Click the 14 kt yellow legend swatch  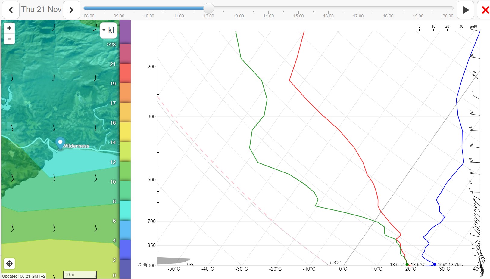tap(125, 132)
